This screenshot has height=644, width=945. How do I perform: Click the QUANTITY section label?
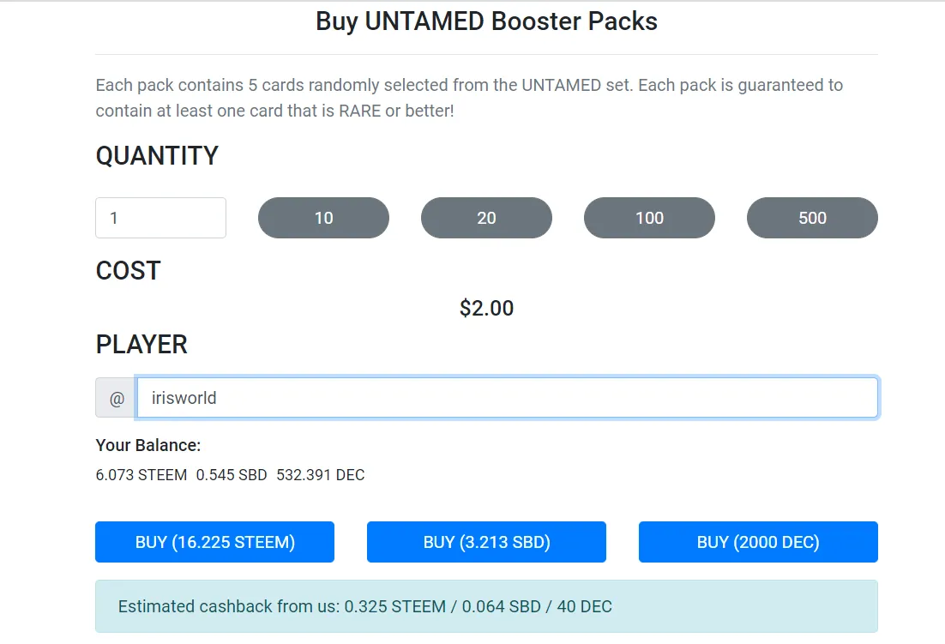pyautogui.click(x=157, y=156)
